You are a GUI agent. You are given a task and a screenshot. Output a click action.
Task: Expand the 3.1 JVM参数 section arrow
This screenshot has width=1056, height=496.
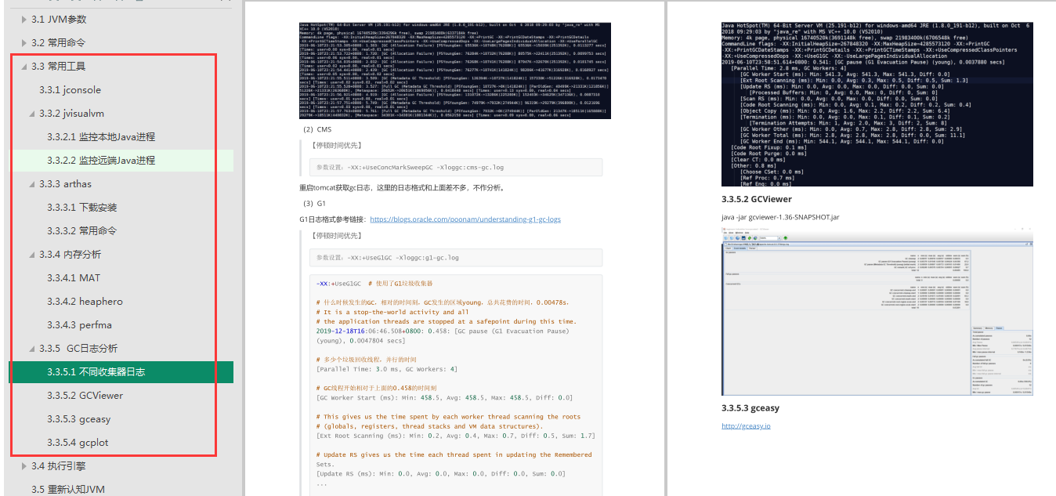(x=23, y=19)
